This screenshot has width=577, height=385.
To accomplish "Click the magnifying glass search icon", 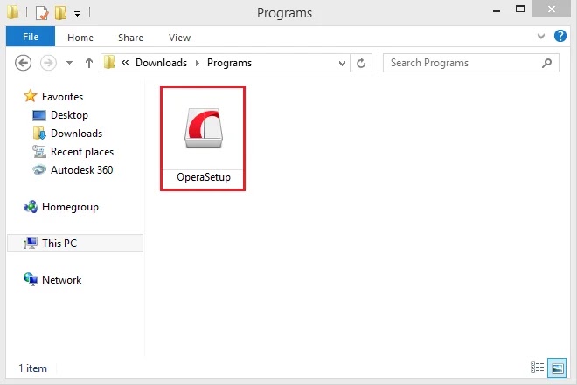I will coord(546,63).
